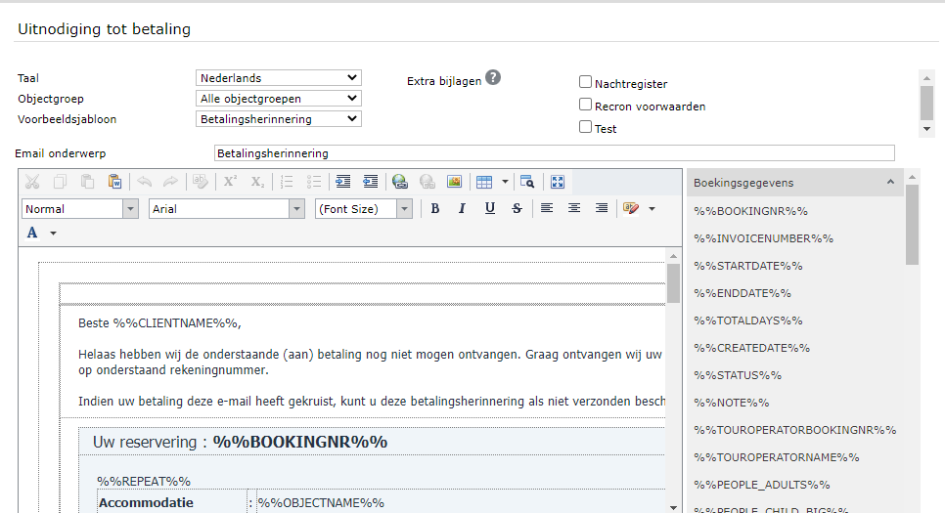Image resolution: width=945 pixels, height=513 pixels.
Task: Click the %%REPEAT%% text in editor
Action: click(144, 481)
